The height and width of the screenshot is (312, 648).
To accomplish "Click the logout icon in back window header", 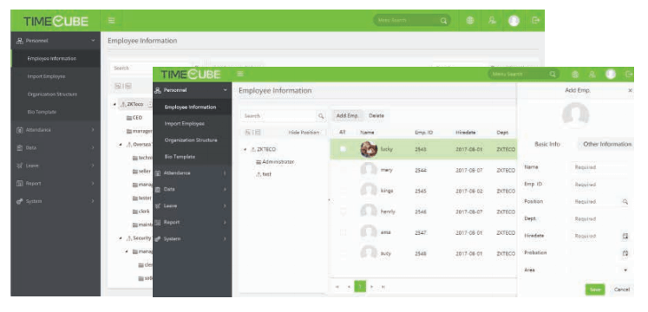I will pos(535,20).
